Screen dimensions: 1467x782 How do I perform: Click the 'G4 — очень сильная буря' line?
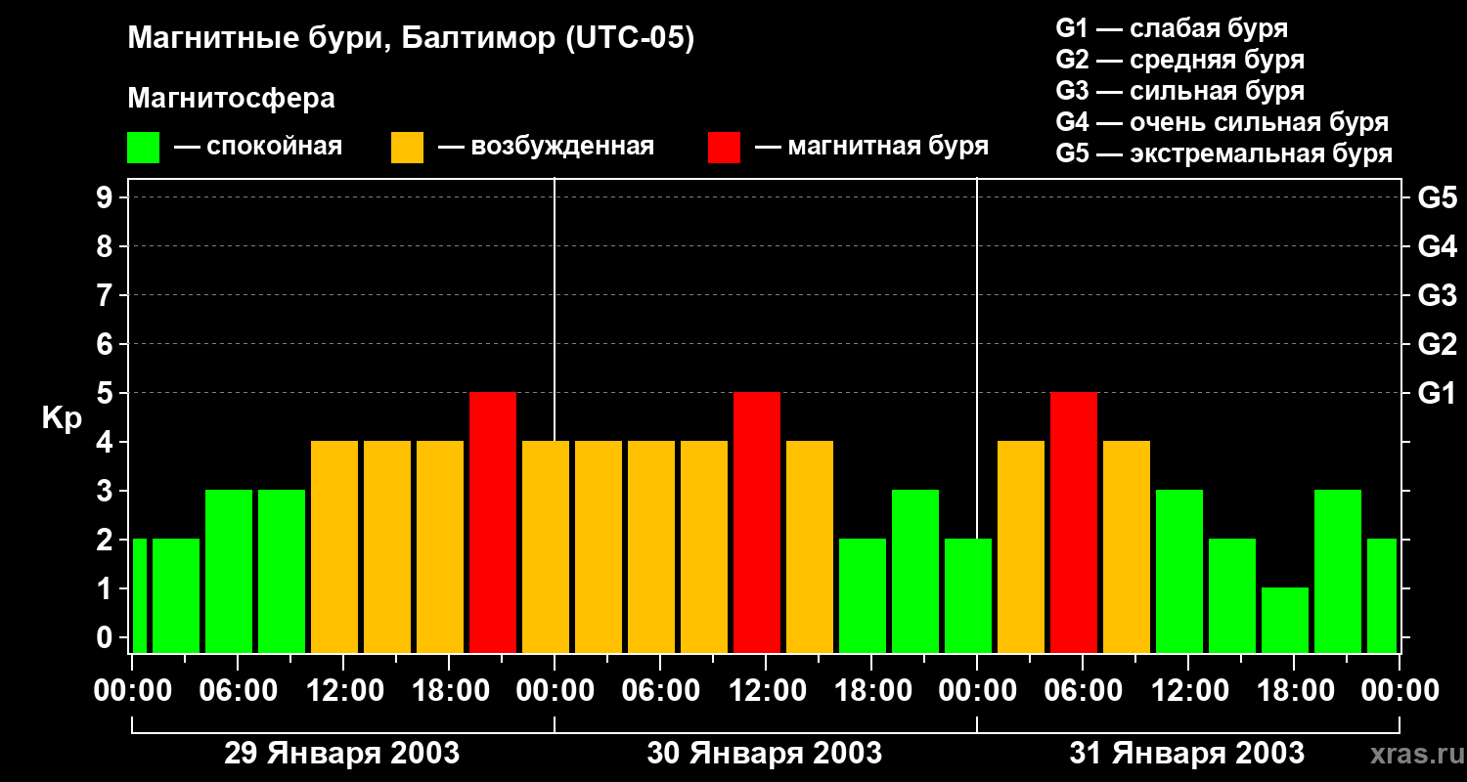(1222, 122)
